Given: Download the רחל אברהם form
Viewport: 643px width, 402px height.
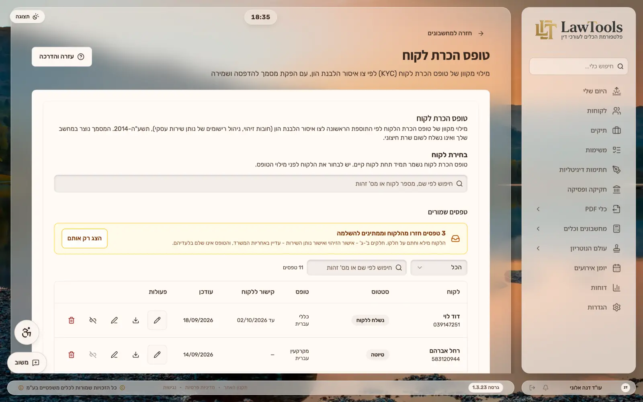Looking at the screenshot, I should point(136,355).
